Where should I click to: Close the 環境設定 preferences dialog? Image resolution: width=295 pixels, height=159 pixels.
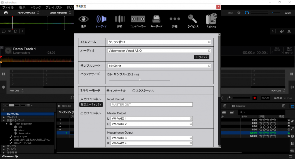(x=218, y=7)
